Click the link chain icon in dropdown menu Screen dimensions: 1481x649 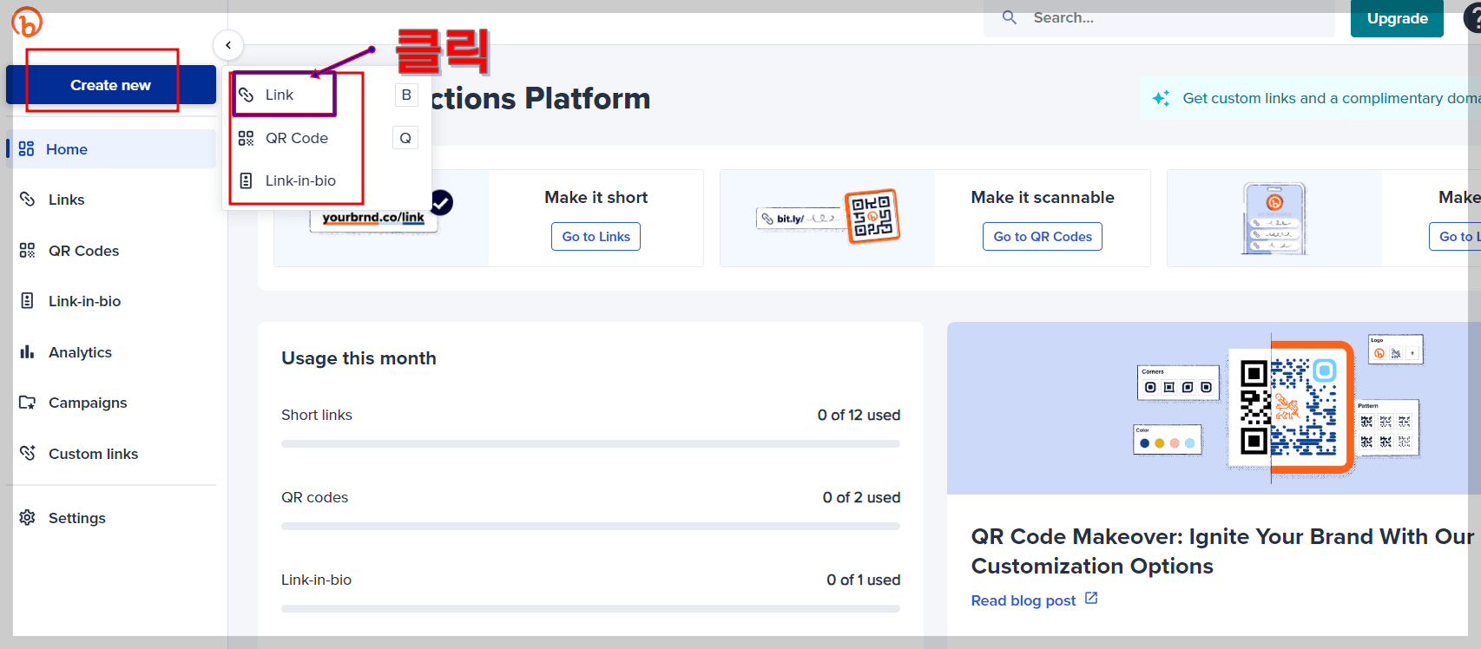click(247, 95)
